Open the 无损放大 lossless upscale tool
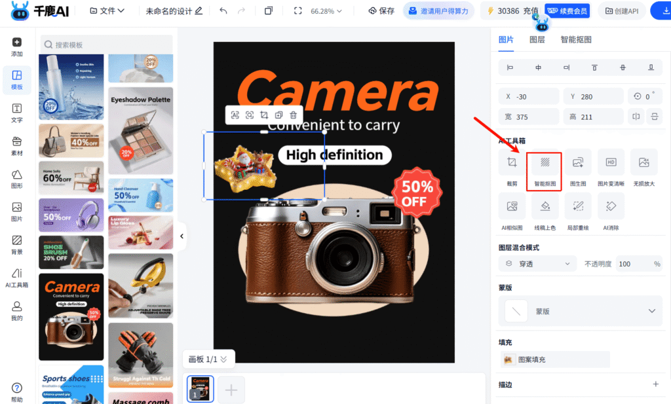This screenshot has width=671, height=404. point(643,163)
